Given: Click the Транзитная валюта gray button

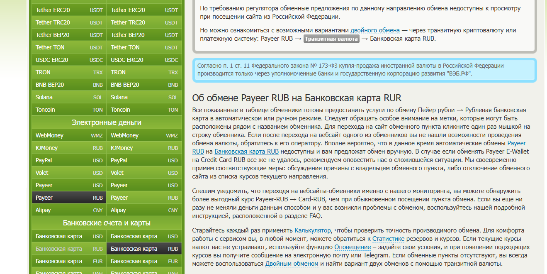Looking at the screenshot, I should (x=331, y=39).
